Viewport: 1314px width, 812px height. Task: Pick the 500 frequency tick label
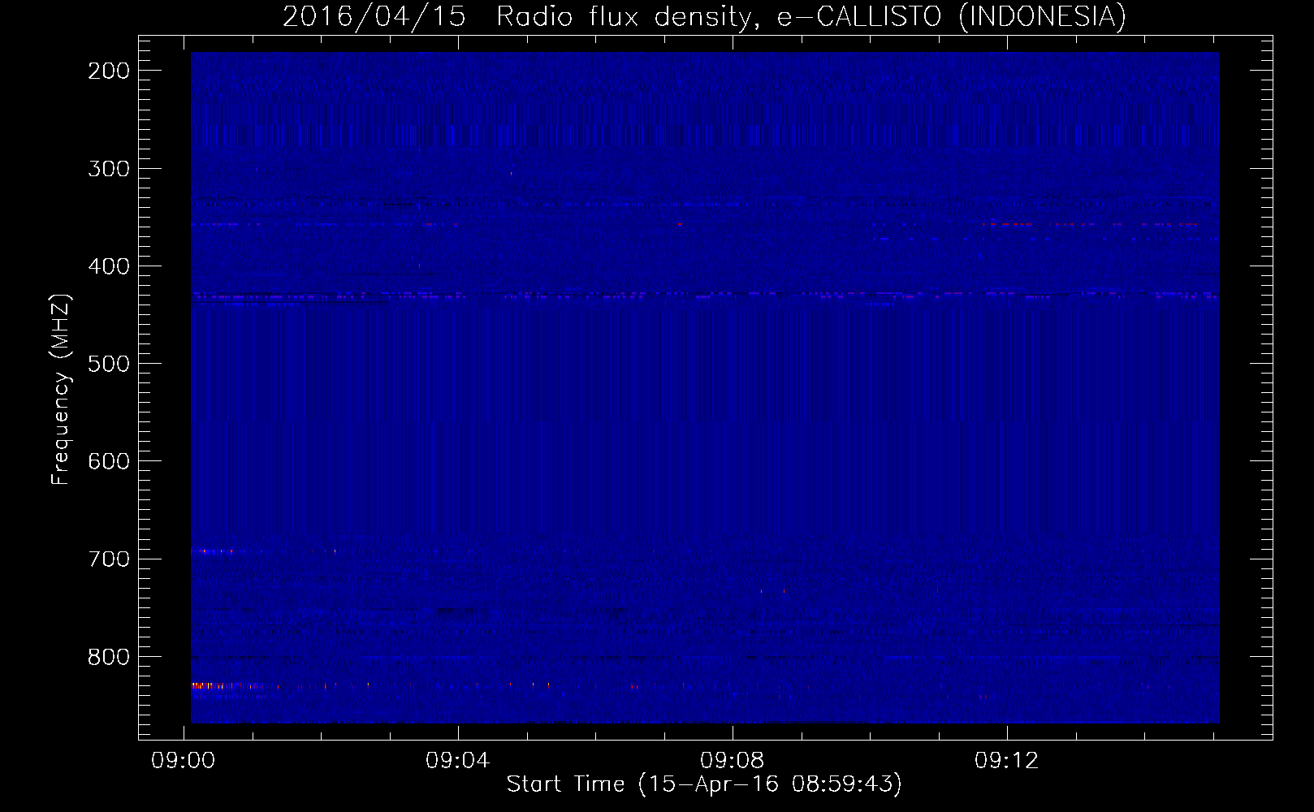[109, 364]
